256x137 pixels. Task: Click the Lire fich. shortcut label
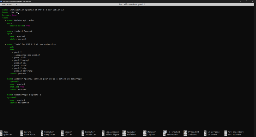point(30,135)
